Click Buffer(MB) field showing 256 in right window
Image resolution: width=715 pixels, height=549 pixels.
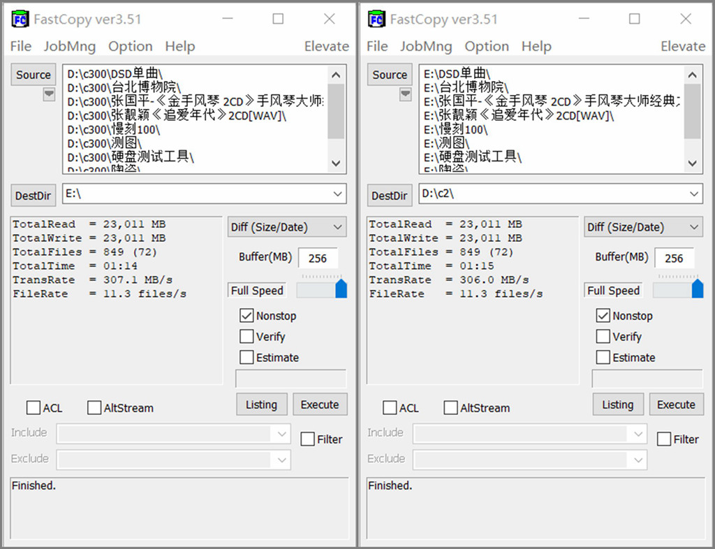coord(675,258)
